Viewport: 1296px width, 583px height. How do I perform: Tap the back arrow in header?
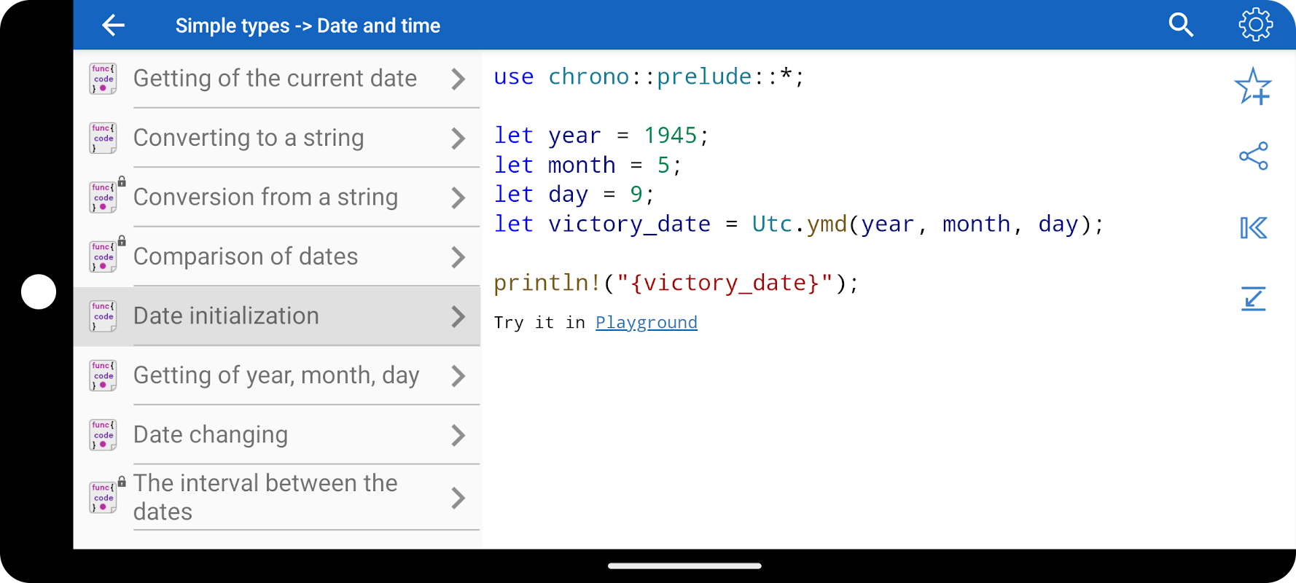coord(113,26)
